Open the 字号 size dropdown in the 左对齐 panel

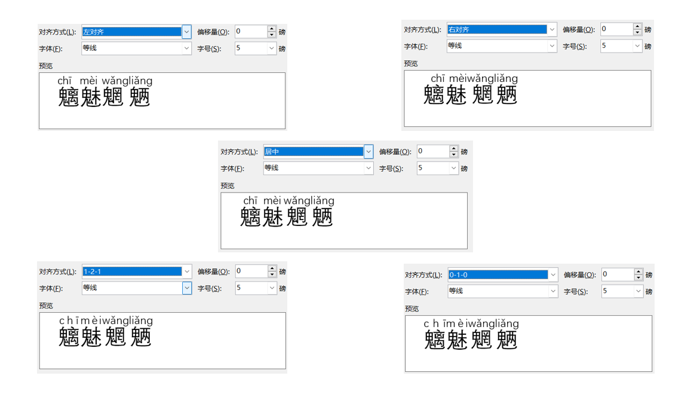pos(272,48)
